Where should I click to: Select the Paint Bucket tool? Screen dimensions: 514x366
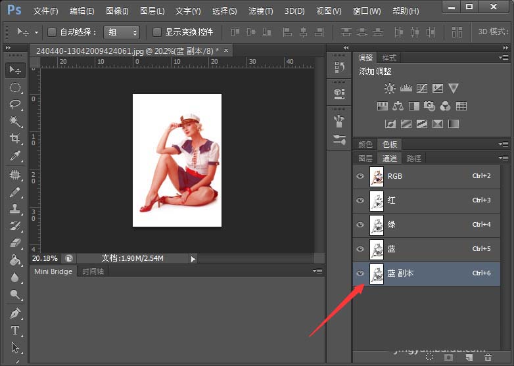pos(15,260)
